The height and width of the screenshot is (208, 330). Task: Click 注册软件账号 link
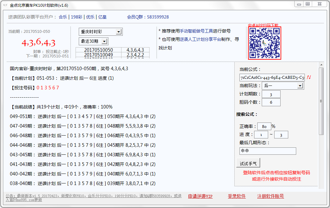[270, 196]
